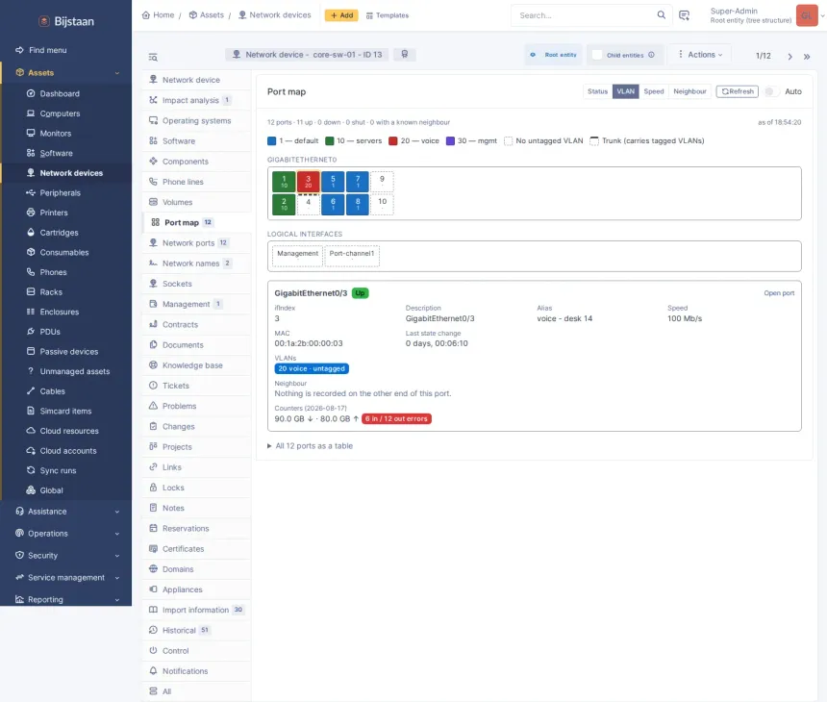Open the saved searches chat icon
The image size is (827, 702).
(684, 15)
